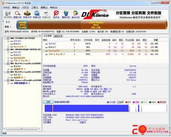Switch to the 分区参数 tab

point(48,36)
